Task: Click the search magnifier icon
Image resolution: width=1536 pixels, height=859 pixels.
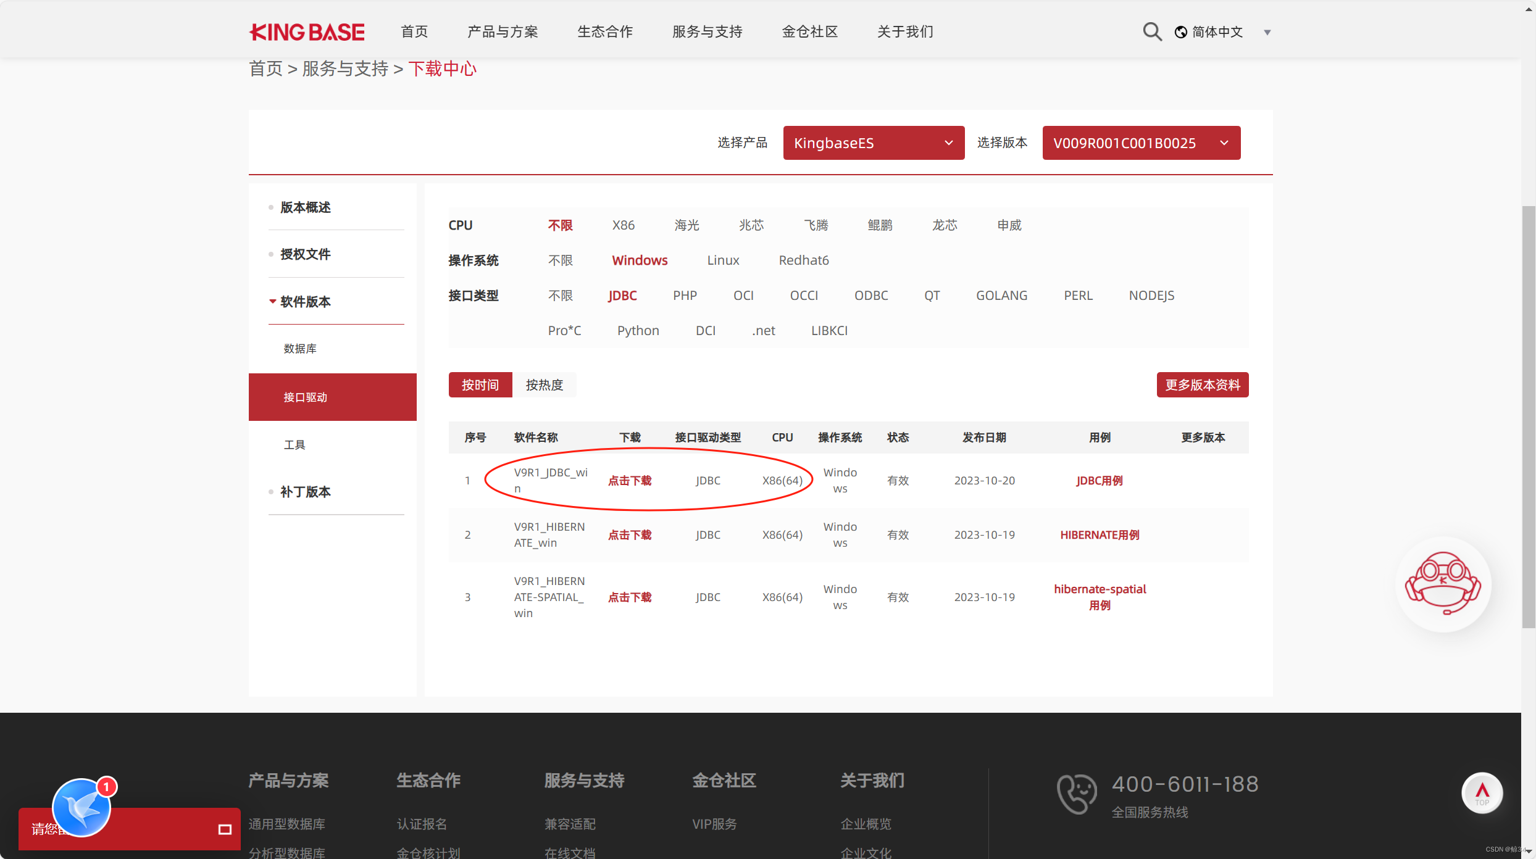Action: tap(1152, 31)
